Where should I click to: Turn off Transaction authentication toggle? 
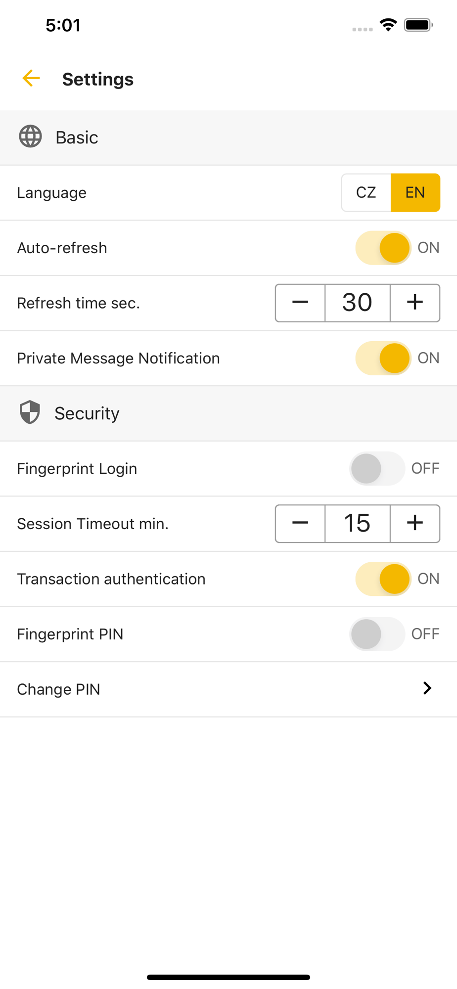pos(383,579)
